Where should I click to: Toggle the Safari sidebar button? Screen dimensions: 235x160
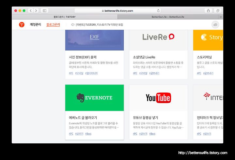click(44, 11)
